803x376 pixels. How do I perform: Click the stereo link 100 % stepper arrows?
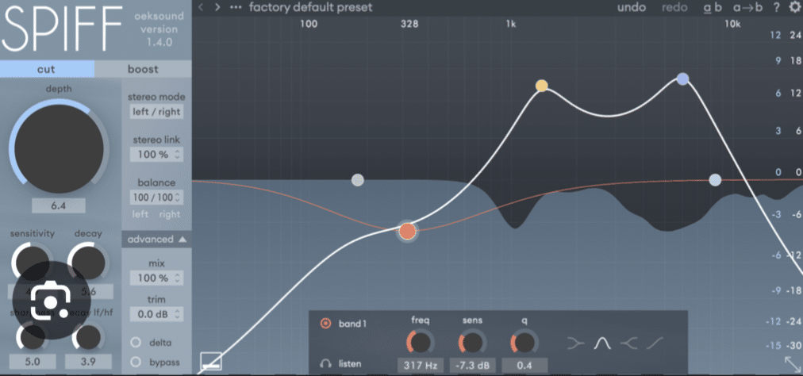[178, 154]
